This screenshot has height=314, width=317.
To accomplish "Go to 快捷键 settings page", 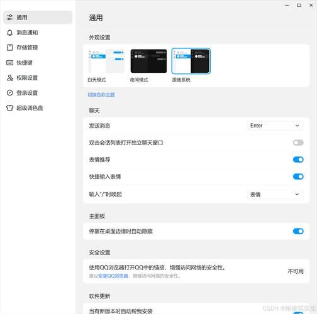I will tap(38, 63).
